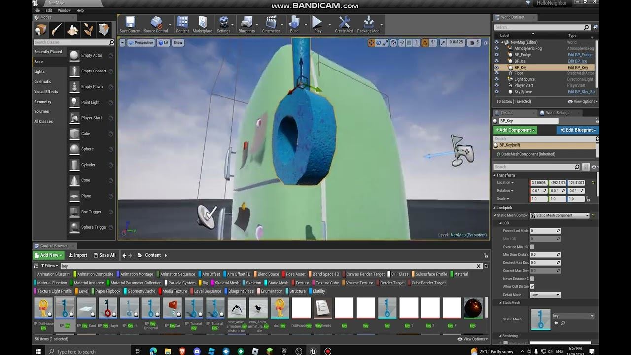Browse to the key asset with the magnifier icon
Viewport: 631px width, 355px height.
(x=563, y=323)
